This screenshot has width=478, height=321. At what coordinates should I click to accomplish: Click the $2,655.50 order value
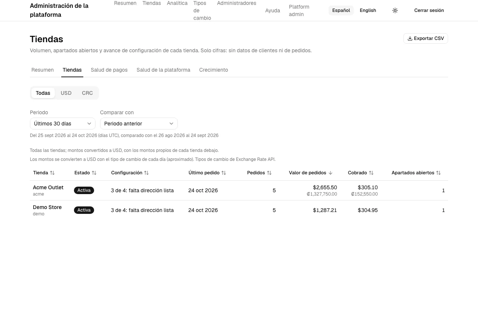point(325,187)
